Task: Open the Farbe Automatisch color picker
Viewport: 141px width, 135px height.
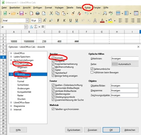Action: point(125,64)
